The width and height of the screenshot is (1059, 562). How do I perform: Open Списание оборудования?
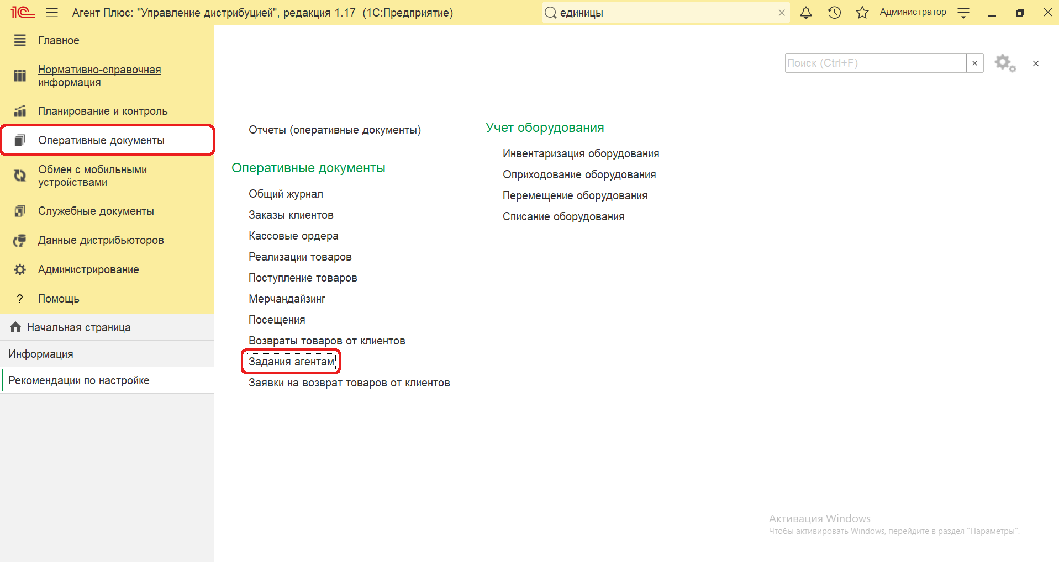[x=563, y=216]
